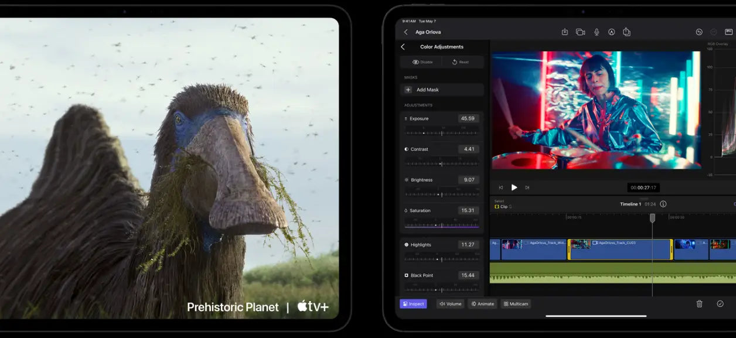Delete the selected clip with trash icon

699,303
